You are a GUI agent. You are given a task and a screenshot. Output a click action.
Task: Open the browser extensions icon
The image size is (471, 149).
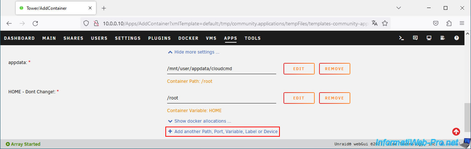(449, 23)
